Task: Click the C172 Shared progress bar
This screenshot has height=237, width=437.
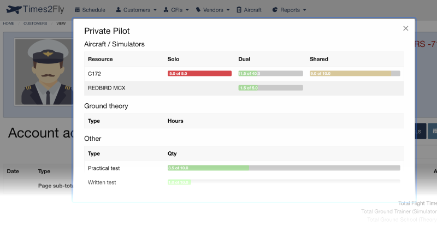Action: tap(355, 74)
